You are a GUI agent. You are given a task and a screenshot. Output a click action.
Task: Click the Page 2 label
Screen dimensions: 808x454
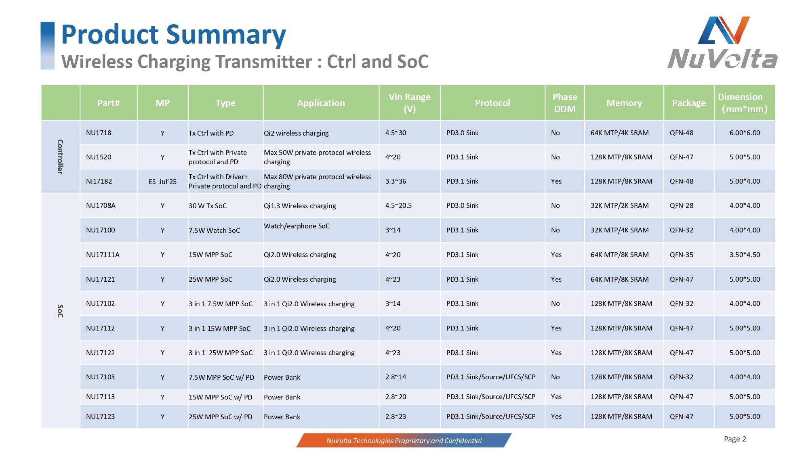coord(734,439)
